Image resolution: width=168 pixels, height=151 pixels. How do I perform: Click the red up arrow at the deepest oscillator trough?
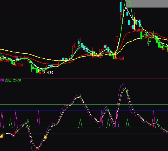(x=38, y=148)
